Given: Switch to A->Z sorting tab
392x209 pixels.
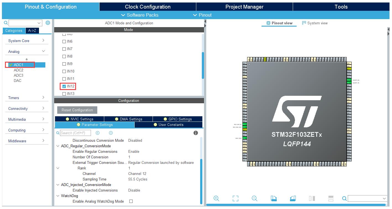Looking at the screenshot, I should (x=32, y=31).
